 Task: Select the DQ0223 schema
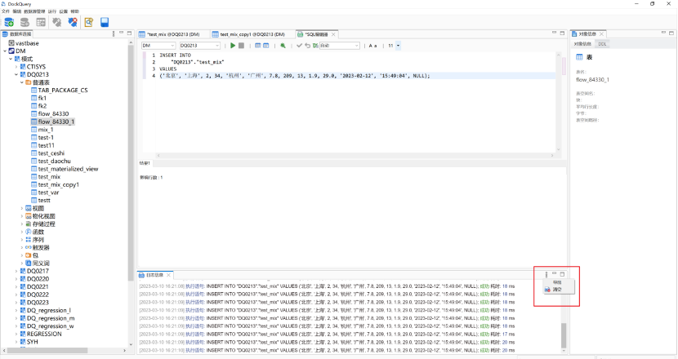[x=38, y=303]
